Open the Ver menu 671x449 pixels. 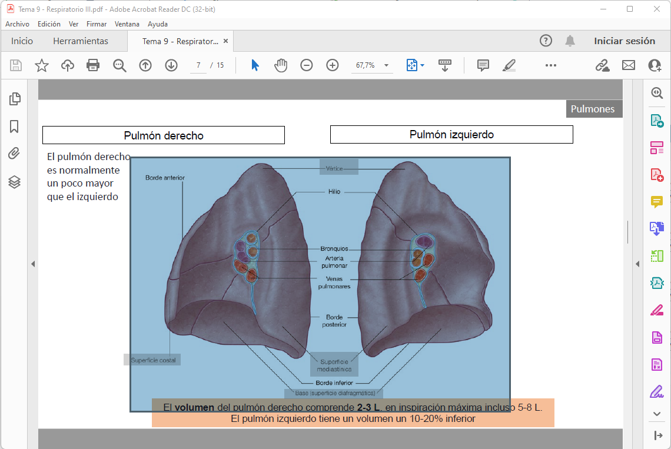coord(74,24)
